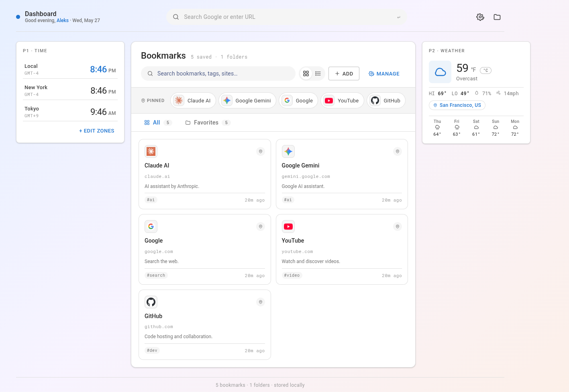Click gemini.google.com URL text
Viewport: 569px width, 392px height.
pos(306,176)
